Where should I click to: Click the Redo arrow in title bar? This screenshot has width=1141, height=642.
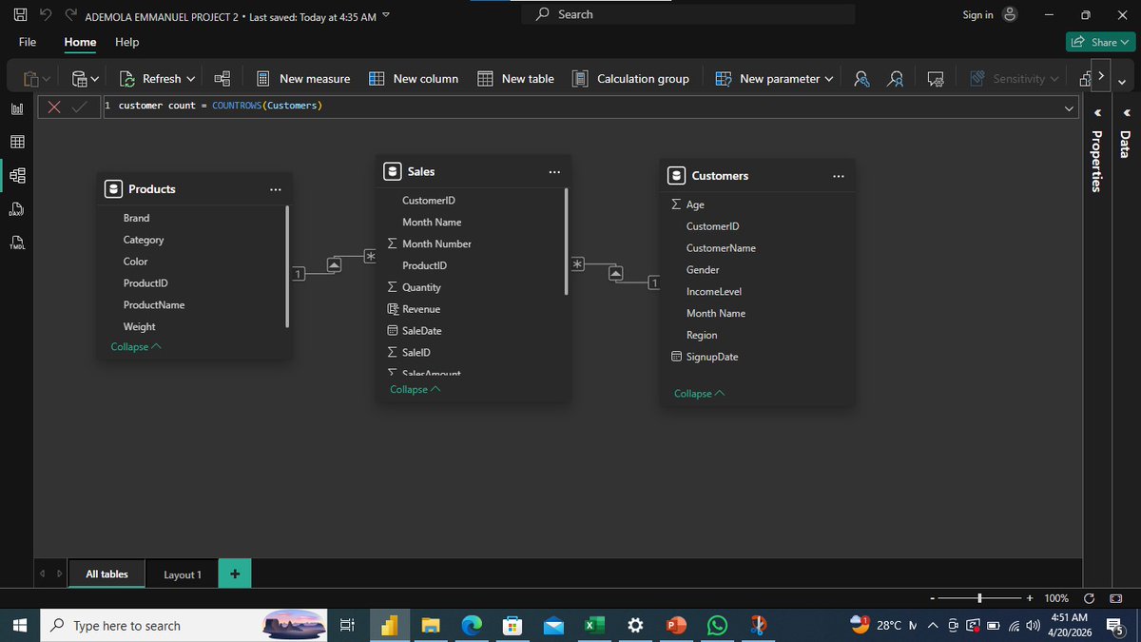69,15
